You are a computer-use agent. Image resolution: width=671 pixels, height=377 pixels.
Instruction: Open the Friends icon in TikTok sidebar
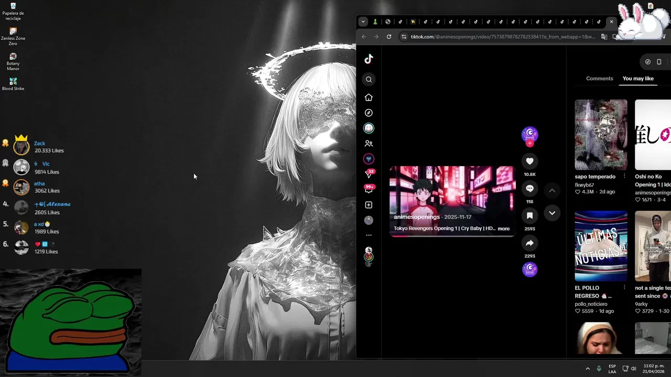pyautogui.click(x=369, y=143)
